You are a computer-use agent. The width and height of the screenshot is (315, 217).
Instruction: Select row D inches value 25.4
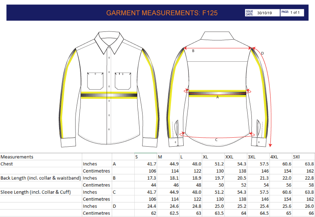click(x=264, y=206)
